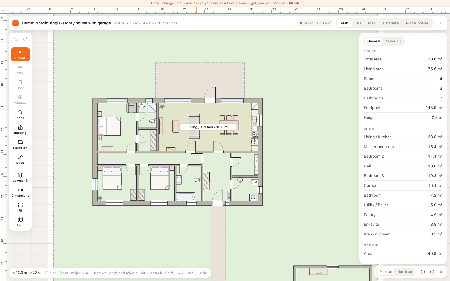450x281 pixels.
Task: Switch to the 3D view tab
Action: pyautogui.click(x=358, y=23)
